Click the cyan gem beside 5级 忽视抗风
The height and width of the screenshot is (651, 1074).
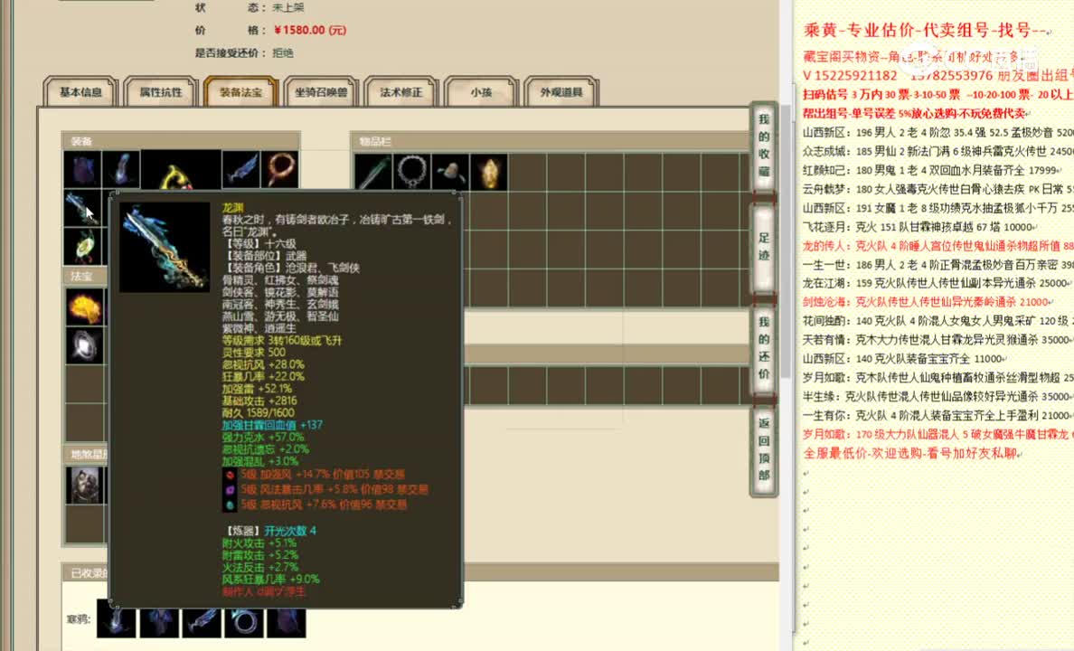pos(231,505)
